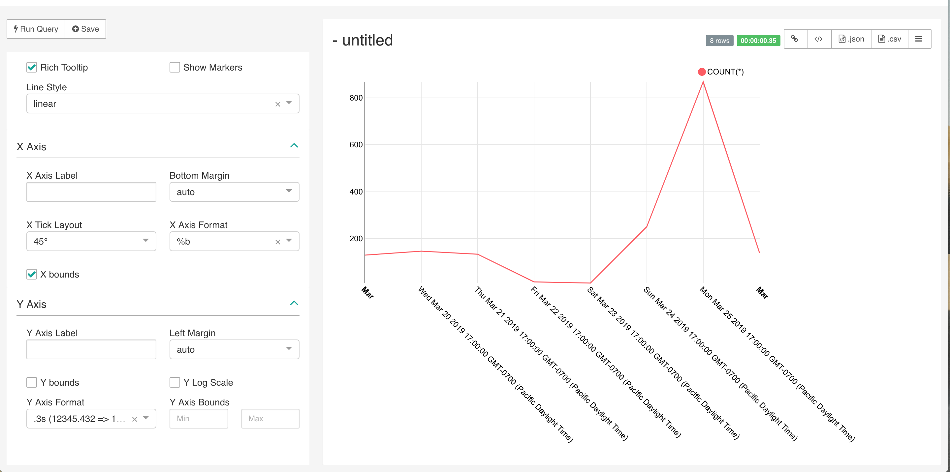Viewport: 950px width, 472px height.
Task: Open the Bottom Margin dropdown
Action: (x=288, y=192)
